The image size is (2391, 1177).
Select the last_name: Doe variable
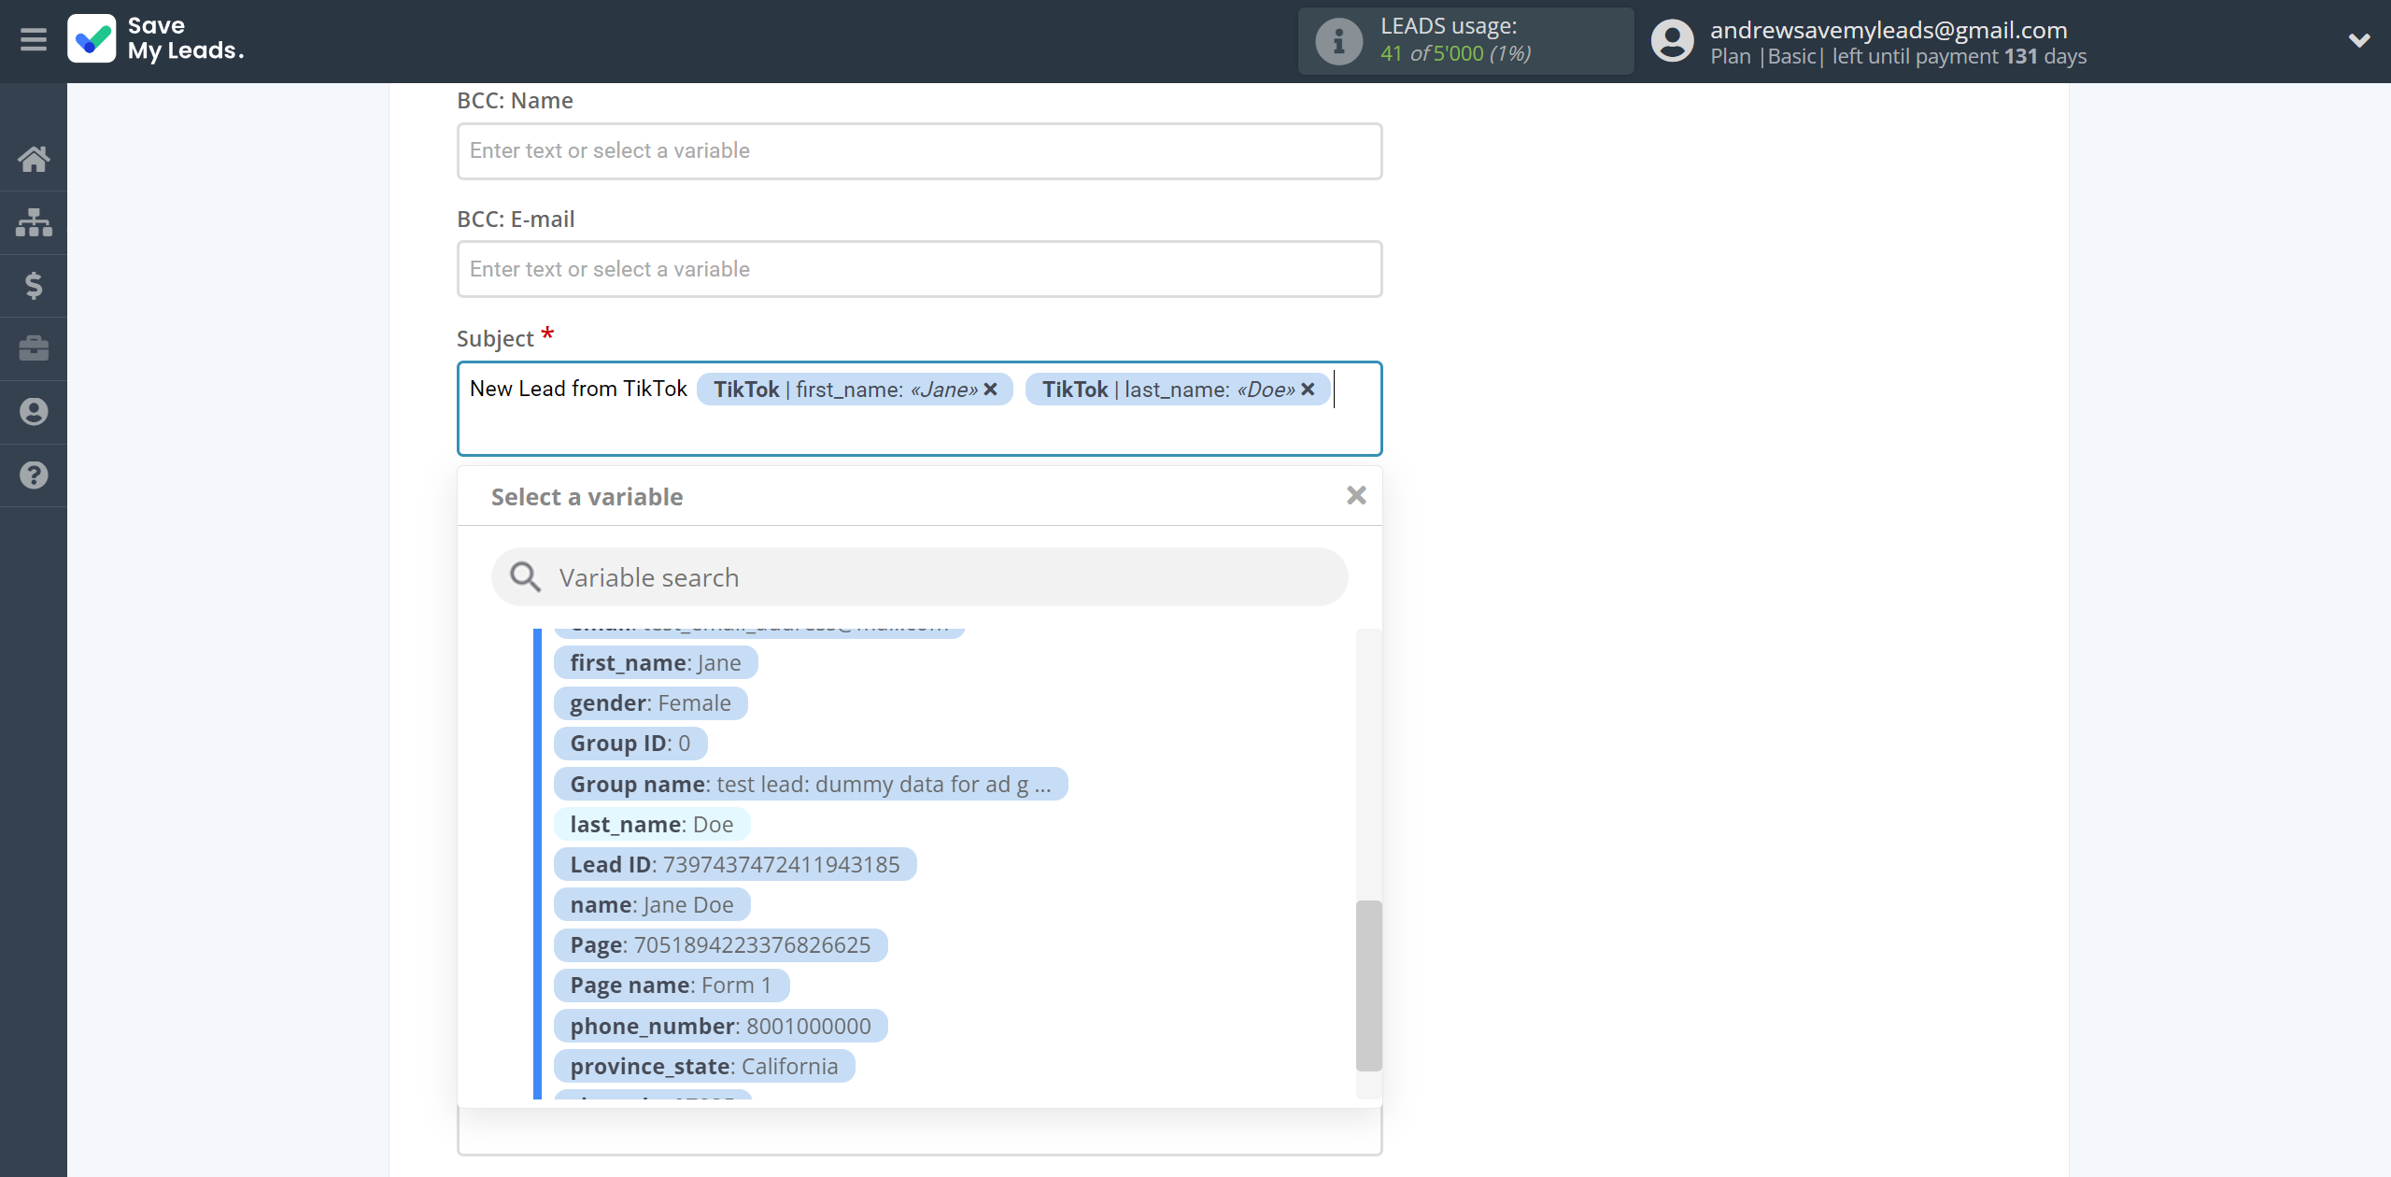point(652,824)
